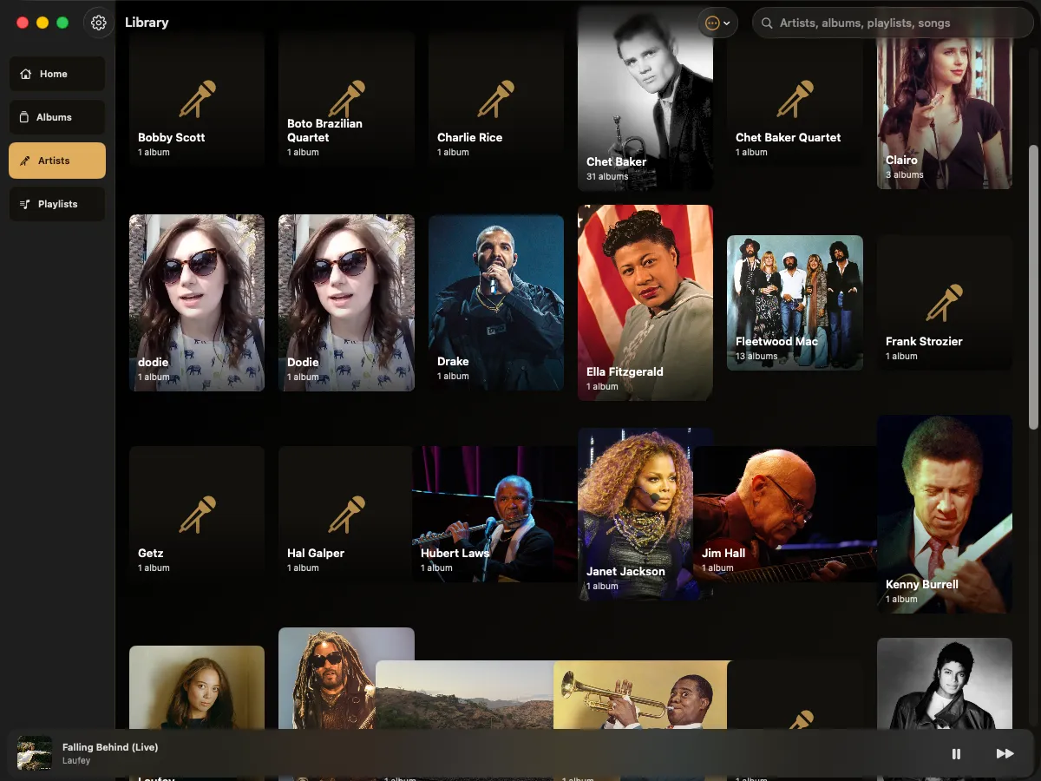Screen dimensions: 1041x781
Task: Open the trumpet player artist photo
Action: coord(640,697)
